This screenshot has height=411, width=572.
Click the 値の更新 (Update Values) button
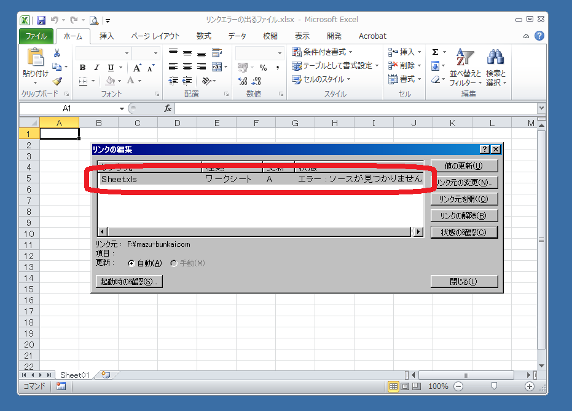pos(464,166)
